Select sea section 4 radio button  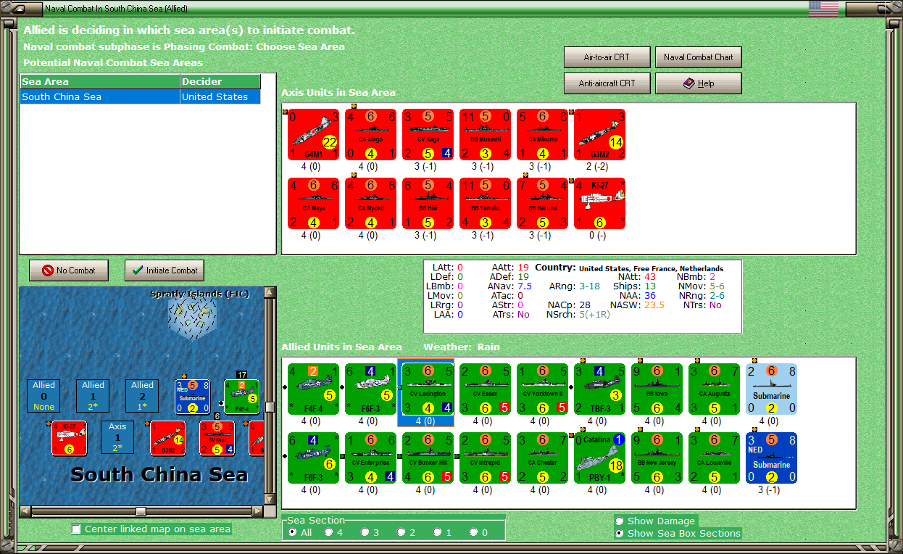pyautogui.click(x=329, y=532)
